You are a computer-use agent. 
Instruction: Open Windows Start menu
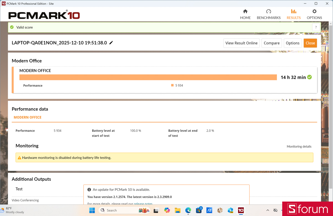click(92, 210)
